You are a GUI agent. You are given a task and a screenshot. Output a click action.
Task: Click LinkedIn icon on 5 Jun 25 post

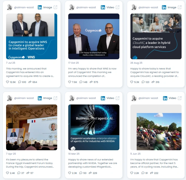[165, 98]
